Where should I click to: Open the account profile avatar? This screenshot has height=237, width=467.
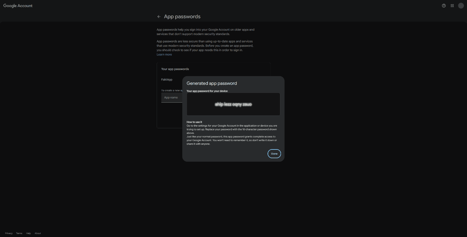click(x=461, y=6)
